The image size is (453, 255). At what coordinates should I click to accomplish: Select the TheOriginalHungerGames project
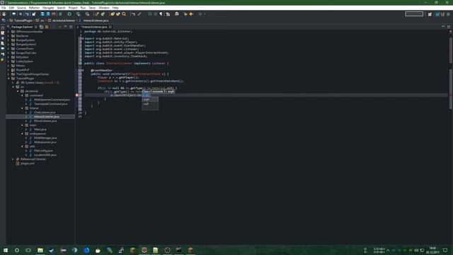coord(33,74)
